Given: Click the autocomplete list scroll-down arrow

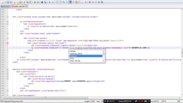Looking at the screenshot, I should point(104,61).
